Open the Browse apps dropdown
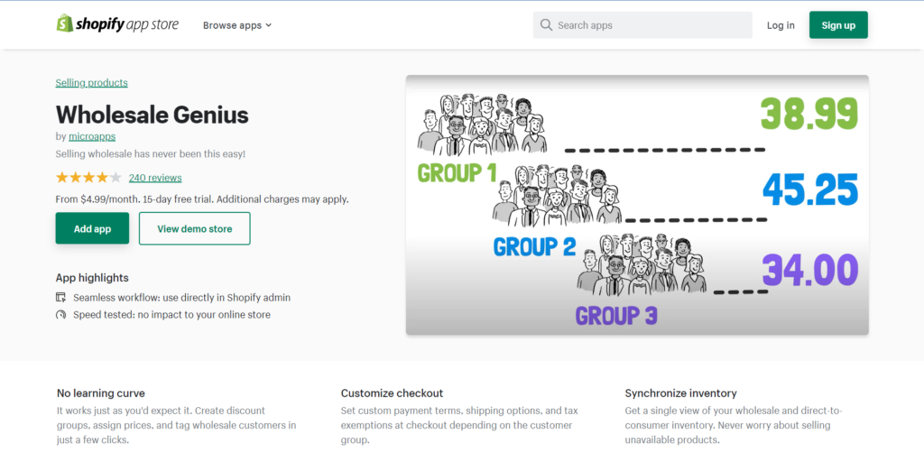Image resolution: width=924 pixels, height=453 pixels. tap(236, 25)
